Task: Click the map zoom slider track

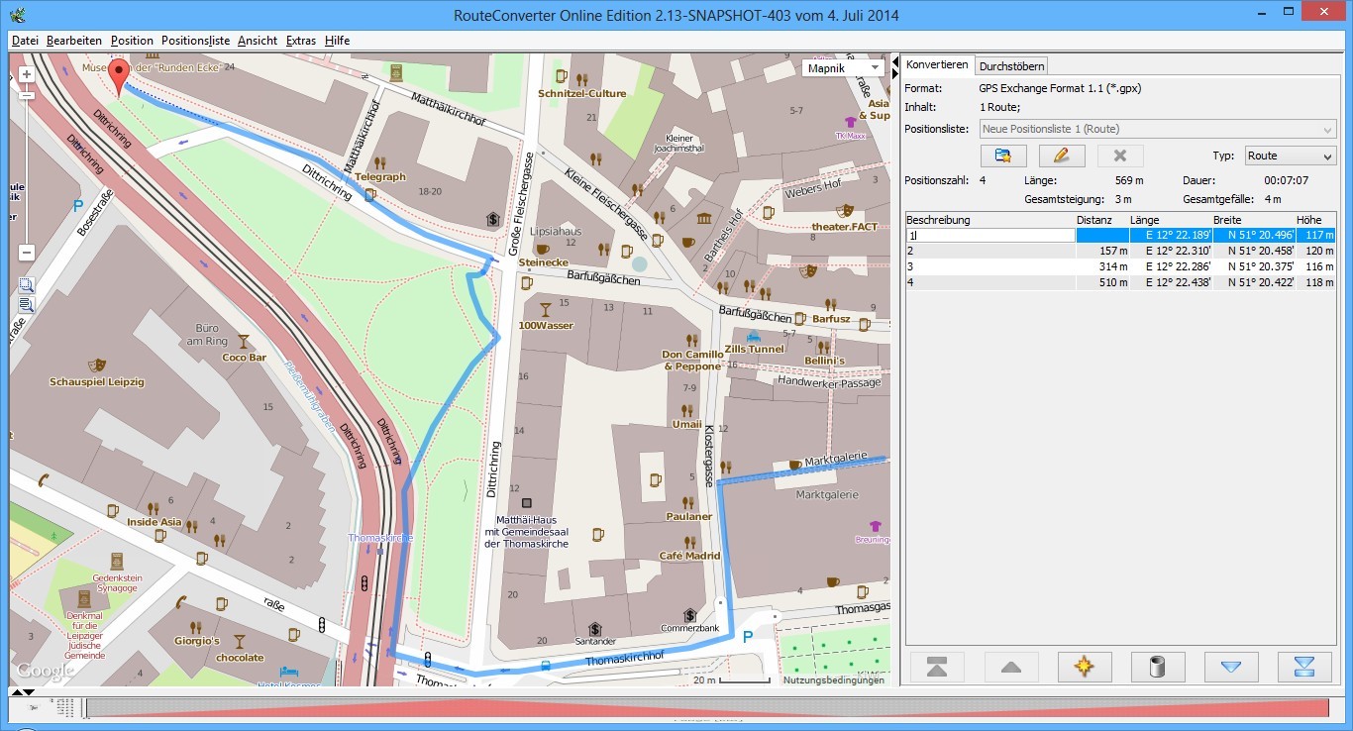Action: point(27,168)
